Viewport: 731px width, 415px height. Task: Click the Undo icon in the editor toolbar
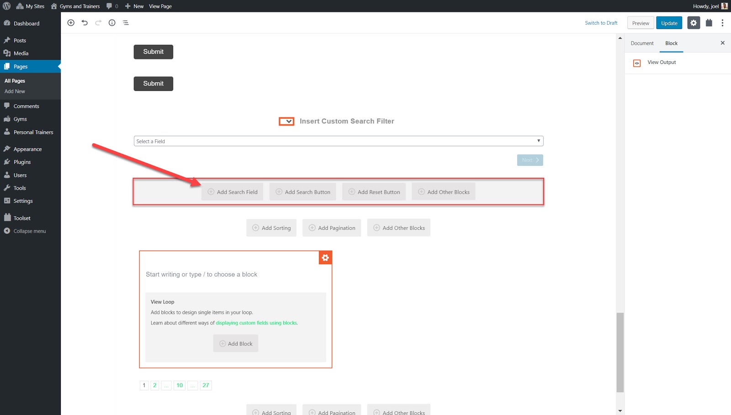click(85, 22)
